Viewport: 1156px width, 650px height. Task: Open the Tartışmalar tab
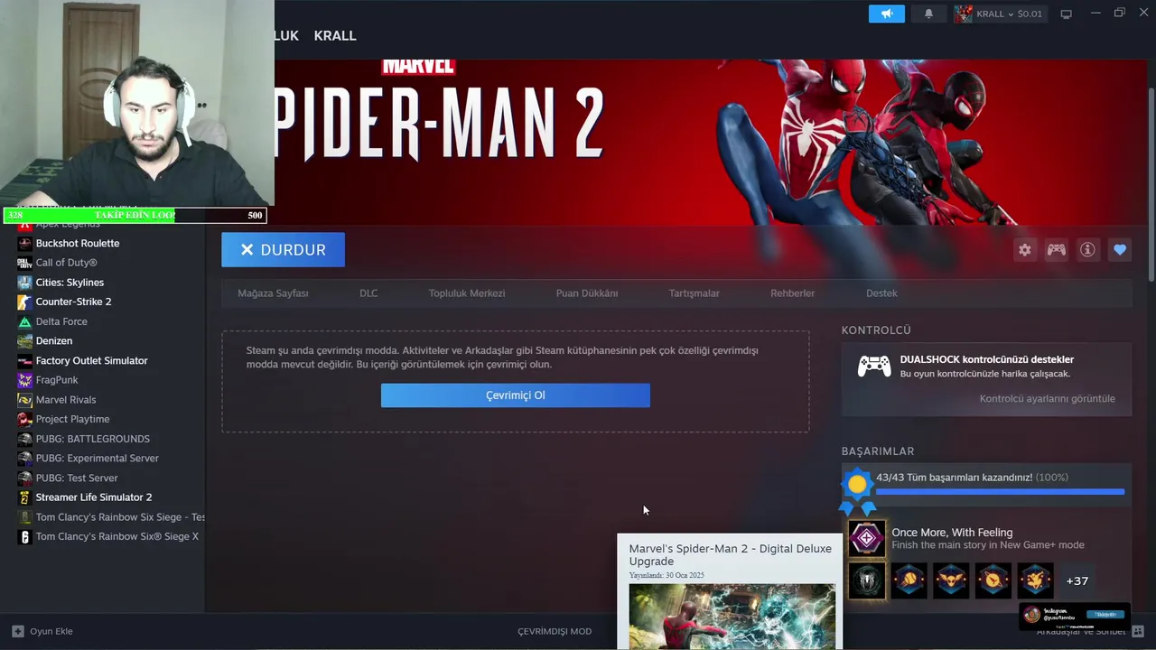(694, 293)
